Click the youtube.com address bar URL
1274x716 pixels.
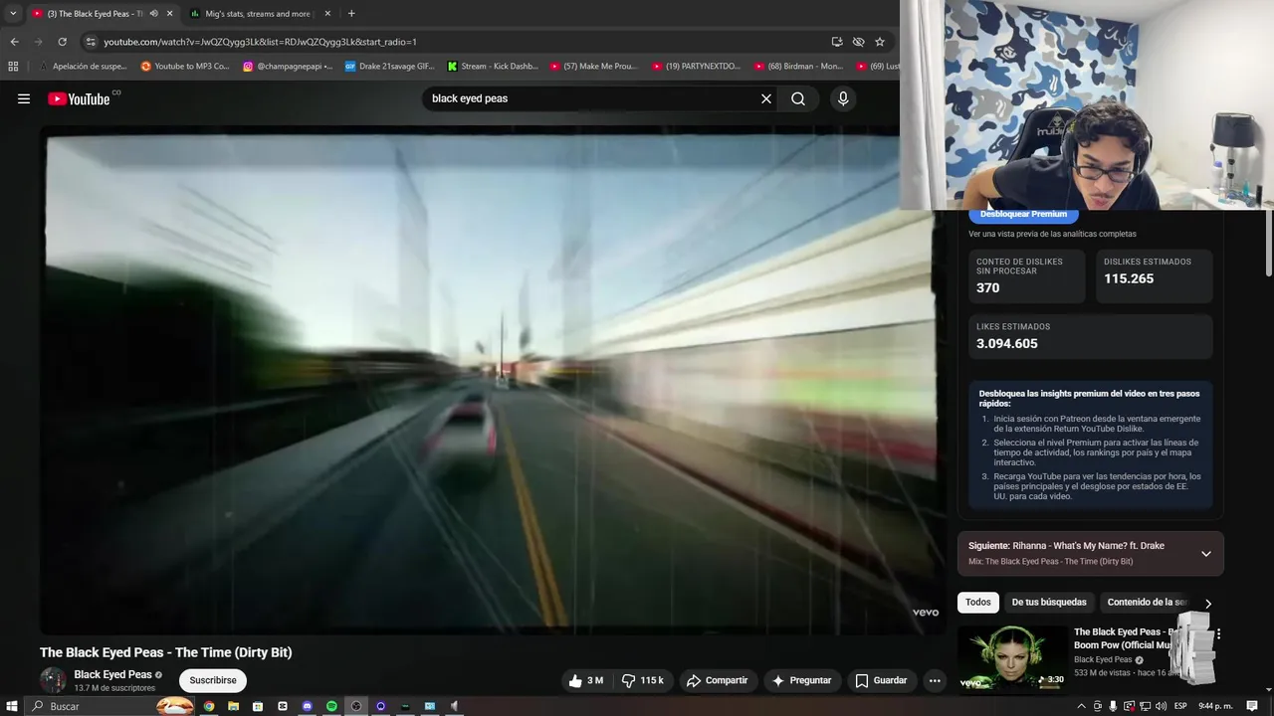pyautogui.click(x=260, y=42)
